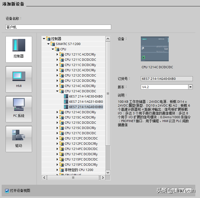Expand CPU 1214C AC/DC/Rly node
This screenshot has width=200, height=198.
(x=57, y=86)
